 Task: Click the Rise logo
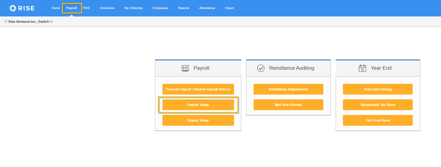22,8
